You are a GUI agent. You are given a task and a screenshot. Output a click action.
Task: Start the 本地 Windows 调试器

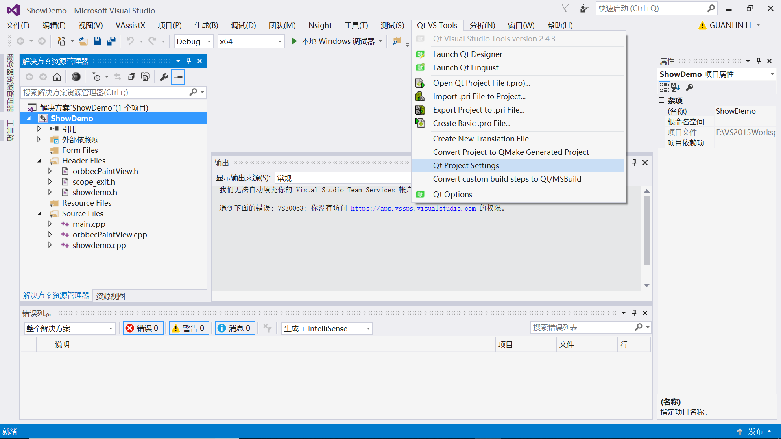[334, 41]
